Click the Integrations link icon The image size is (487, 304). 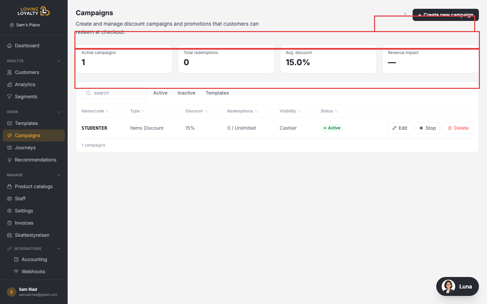9,249
